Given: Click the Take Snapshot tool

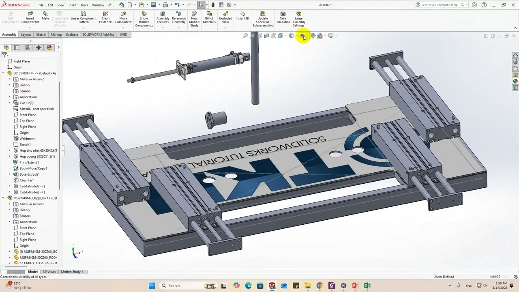Looking at the screenshot, I should coord(283,17).
